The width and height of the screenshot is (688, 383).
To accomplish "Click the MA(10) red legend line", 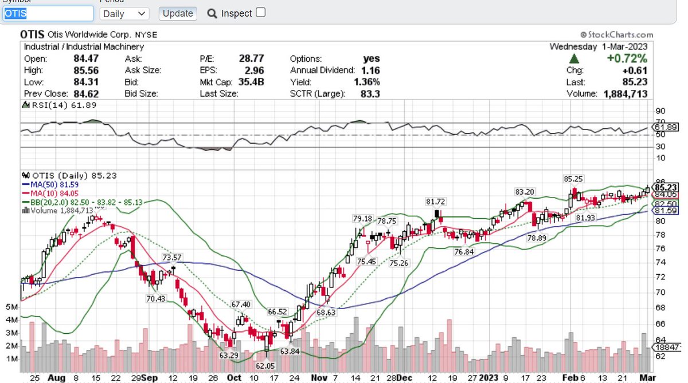I will click(x=27, y=193).
